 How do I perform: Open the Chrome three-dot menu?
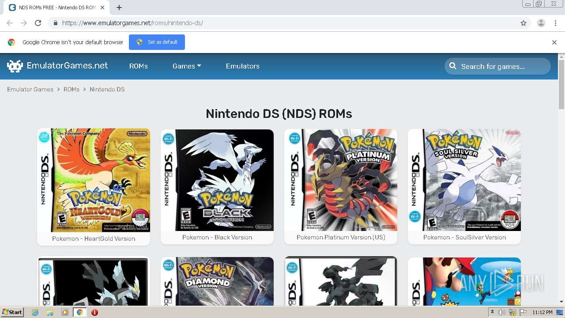555,23
